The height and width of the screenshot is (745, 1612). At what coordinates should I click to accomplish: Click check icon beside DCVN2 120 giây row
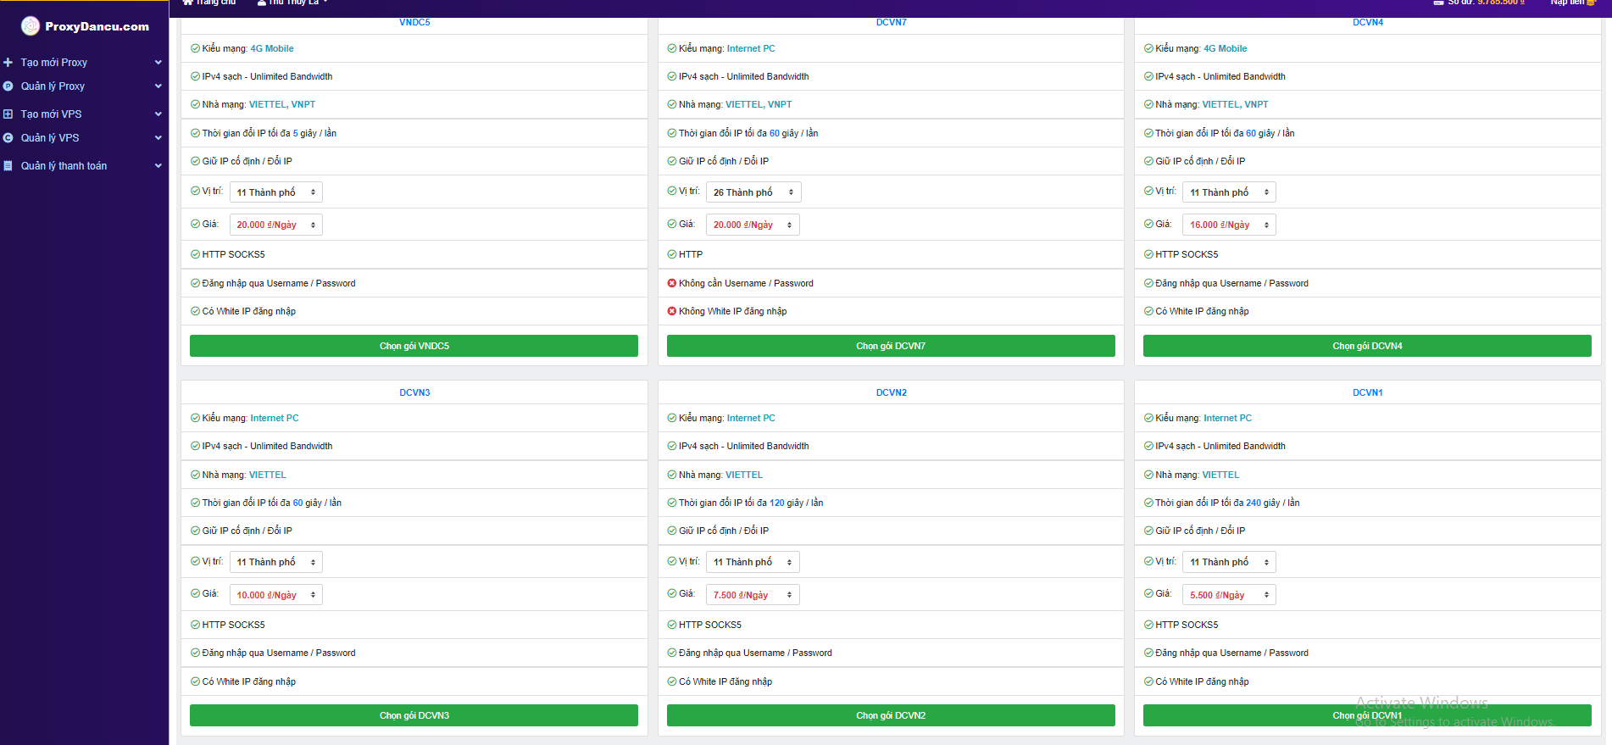672,503
